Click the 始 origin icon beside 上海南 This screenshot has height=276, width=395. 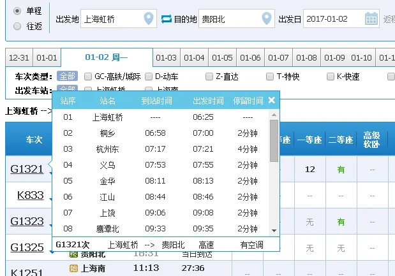(x=73, y=268)
